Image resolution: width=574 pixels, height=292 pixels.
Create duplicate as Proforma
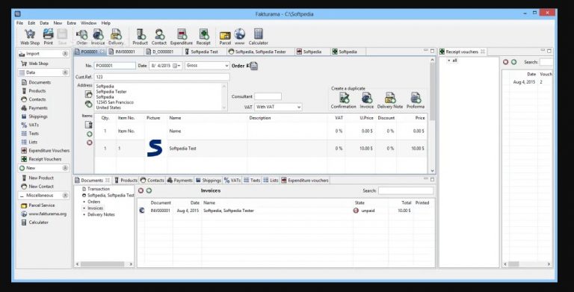(416, 100)
